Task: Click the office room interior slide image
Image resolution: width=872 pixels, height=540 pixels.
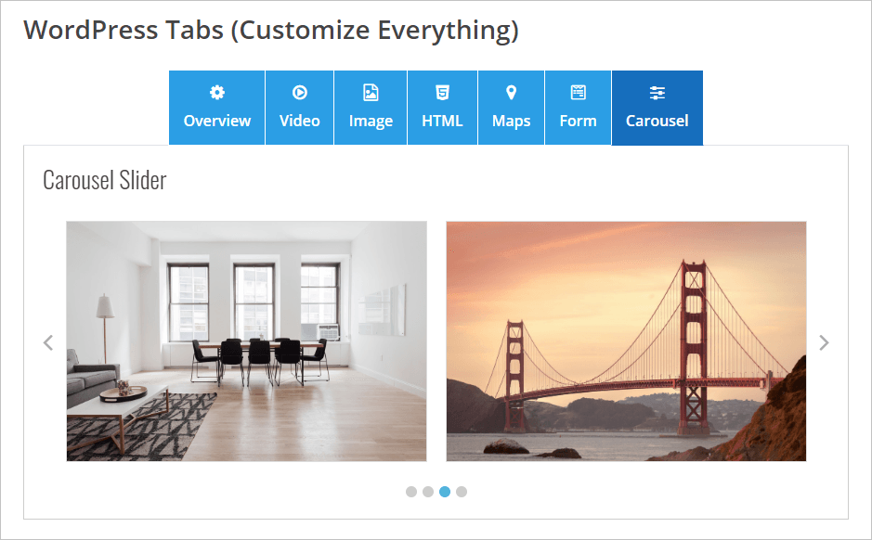Action: (x=246, y=341)
